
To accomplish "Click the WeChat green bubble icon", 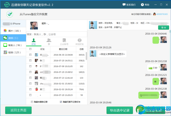I will 5,38.
